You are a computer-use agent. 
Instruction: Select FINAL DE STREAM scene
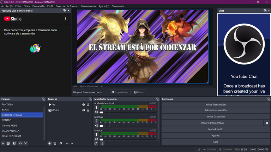tap(22, 136)
